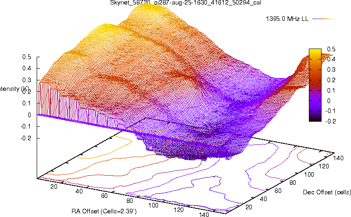The width and height of the screenshot is (351, 217).
Task: Select the 120 tick on the RA Offset axis
Action: click(178, 210)
